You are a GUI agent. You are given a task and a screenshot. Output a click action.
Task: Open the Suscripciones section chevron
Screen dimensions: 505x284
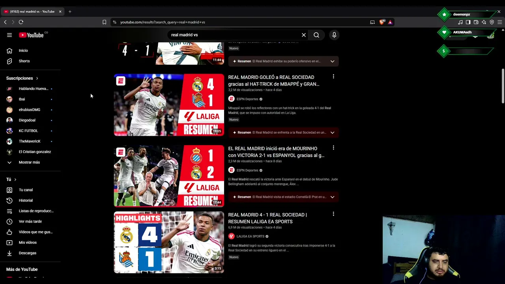tap(37, 78)
